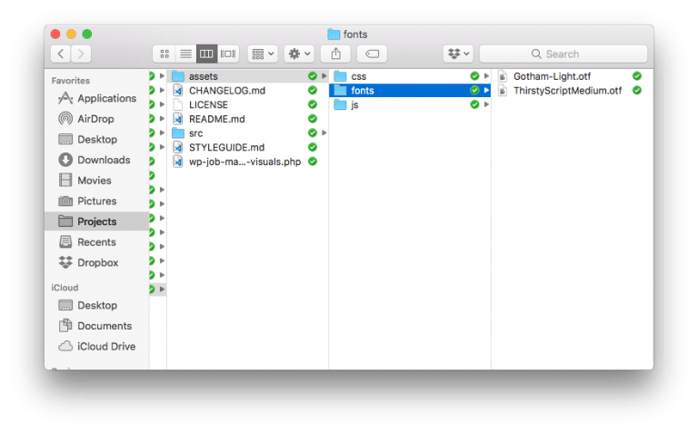This screenshot has width=698, height=433.
Task: Open the Action gear dropdown menu
Action: [x=298, y=54]
